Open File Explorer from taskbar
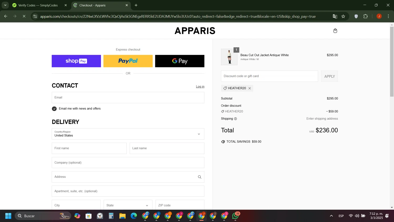This screenshot has width=394, height=222. coord(122,216)
